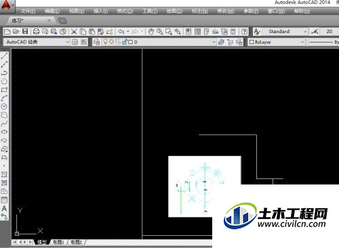Image resolution: width=339 pixels, height=248 pixels.
Task: Open Plot Preview from the toolbar
Action: click(x=45, y=32)
